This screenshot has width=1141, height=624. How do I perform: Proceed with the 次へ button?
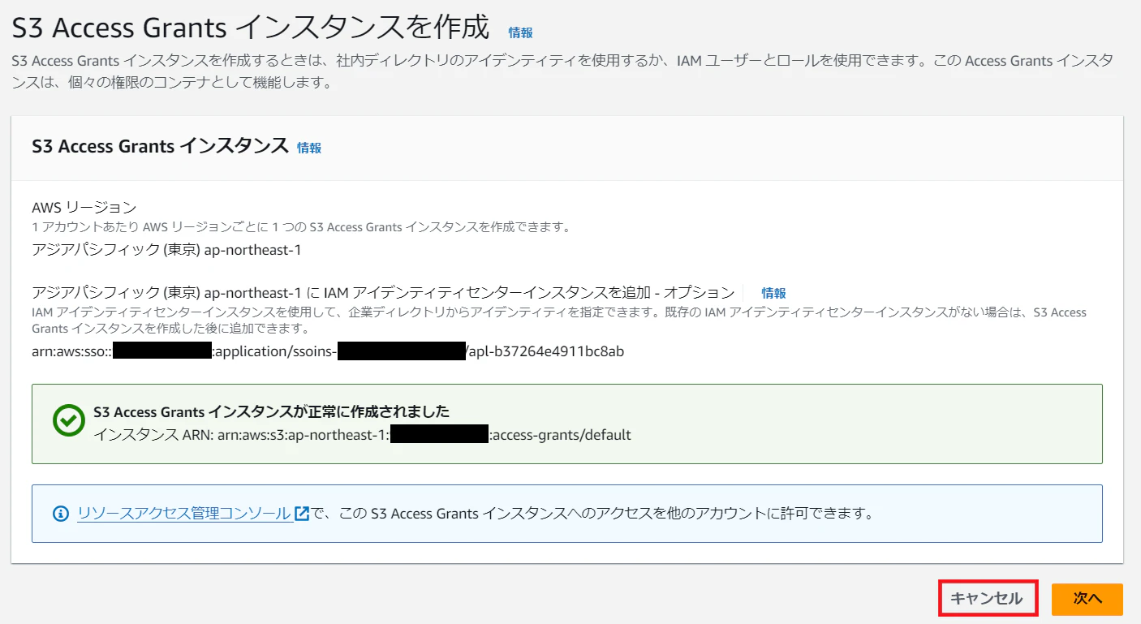tap(1087, 599)
